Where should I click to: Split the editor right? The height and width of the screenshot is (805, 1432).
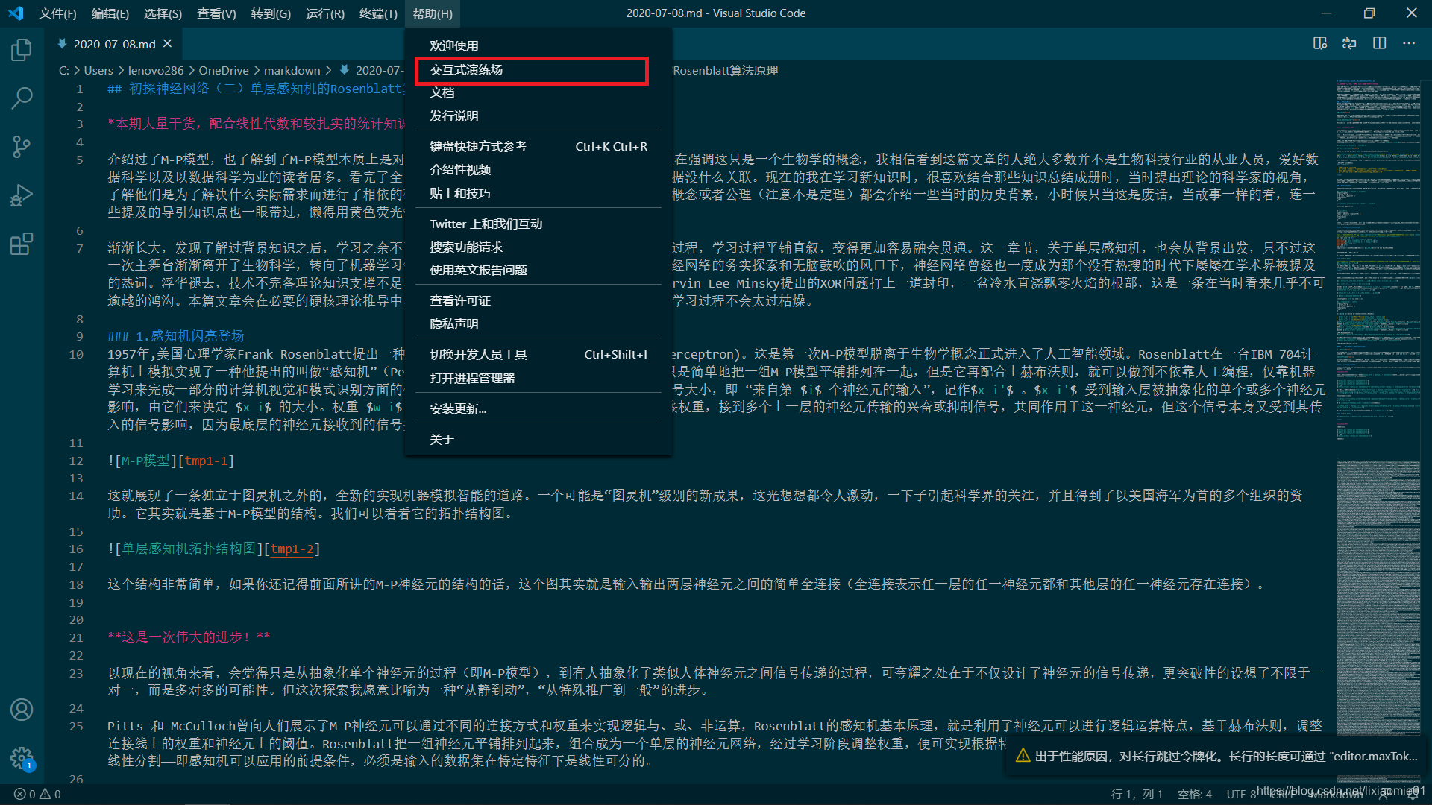pos(1379,43)
